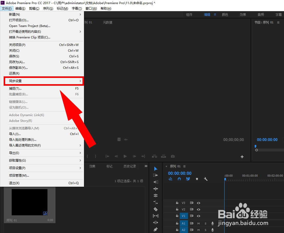
Task: Go to In point in Source monitor
Action: click(x=107, y=156)
